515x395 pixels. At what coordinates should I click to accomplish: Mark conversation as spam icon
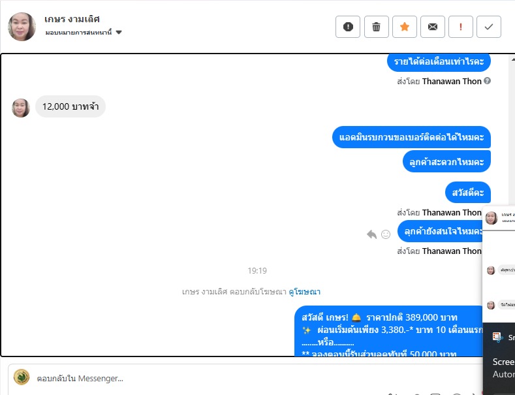click(x=348, y=27)
